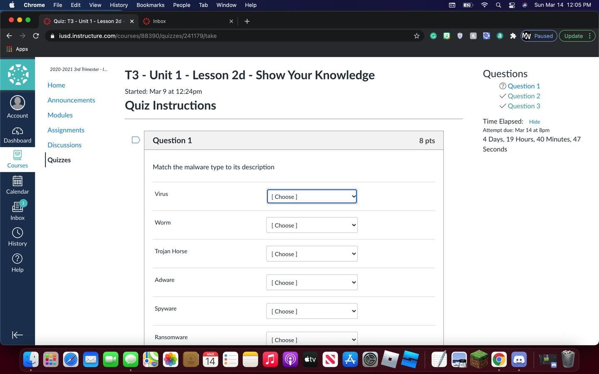
Task: Reload the quiz page
Action: pos(36,36)
